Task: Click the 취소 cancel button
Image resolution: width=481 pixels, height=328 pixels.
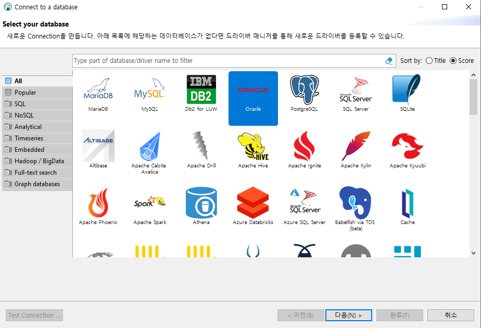Action: 451,315
